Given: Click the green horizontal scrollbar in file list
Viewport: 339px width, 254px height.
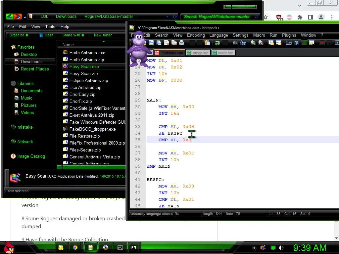Looking at the screenshot, I should pos(94,167).
